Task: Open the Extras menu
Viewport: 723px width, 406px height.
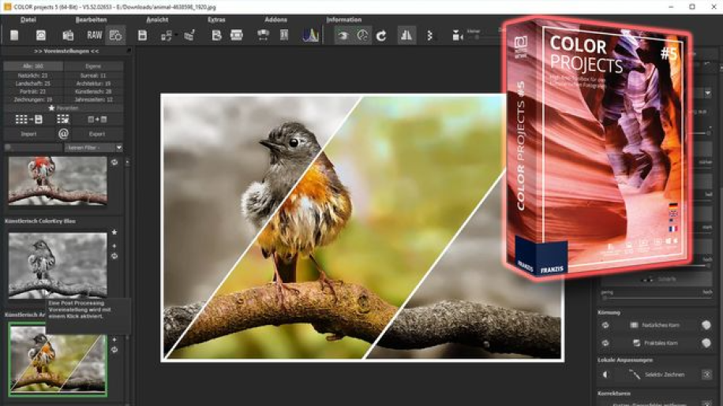Action: click(x=215, y=20)
